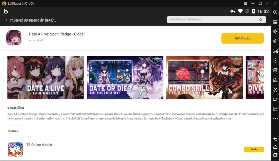Image resolution: width=279 pixels, height=161 pixels.
Task: Click the search magnifier icon
Action: (261, 20)
